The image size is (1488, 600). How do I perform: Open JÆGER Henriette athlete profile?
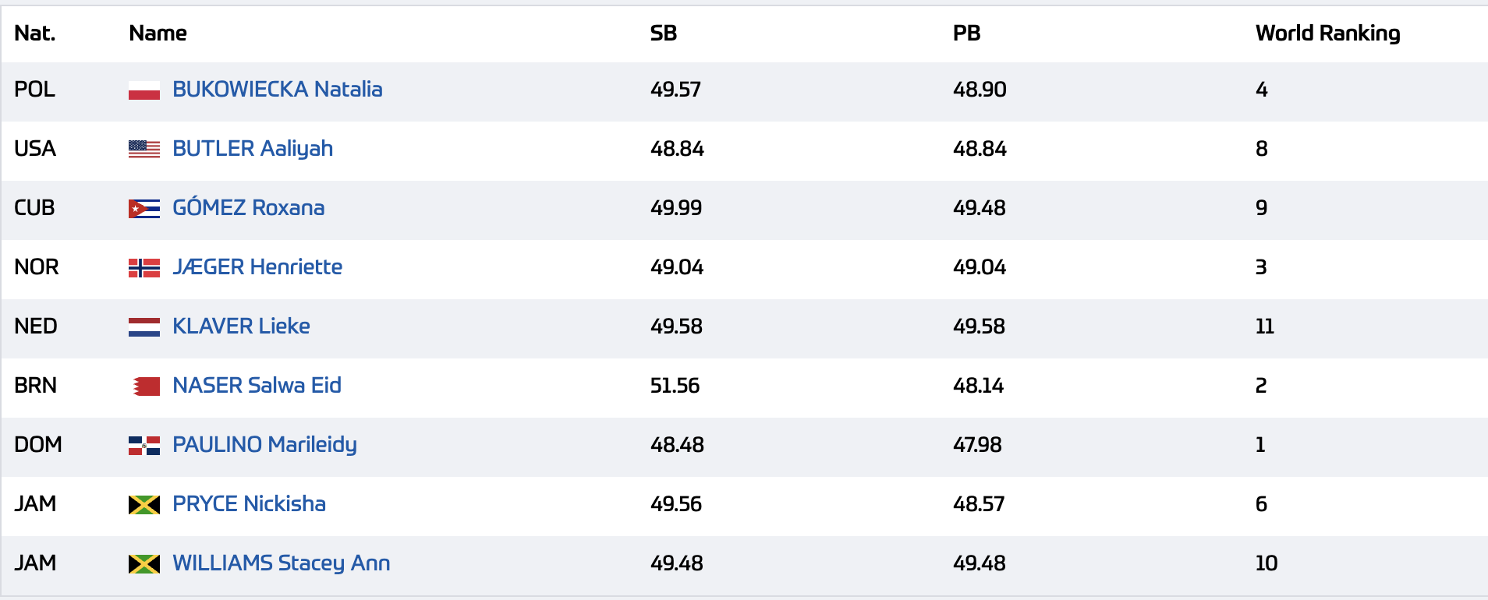coord(257,266)
